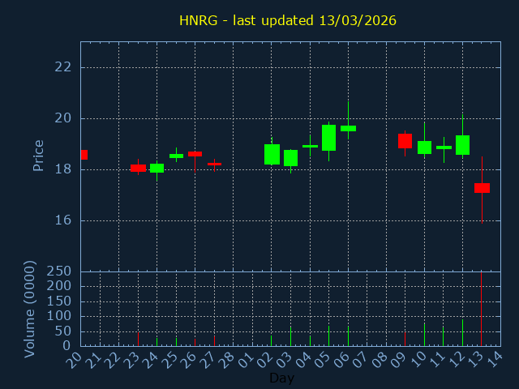Click the red candlestick on day 23

pyautogui.click(x=138, y=168)
